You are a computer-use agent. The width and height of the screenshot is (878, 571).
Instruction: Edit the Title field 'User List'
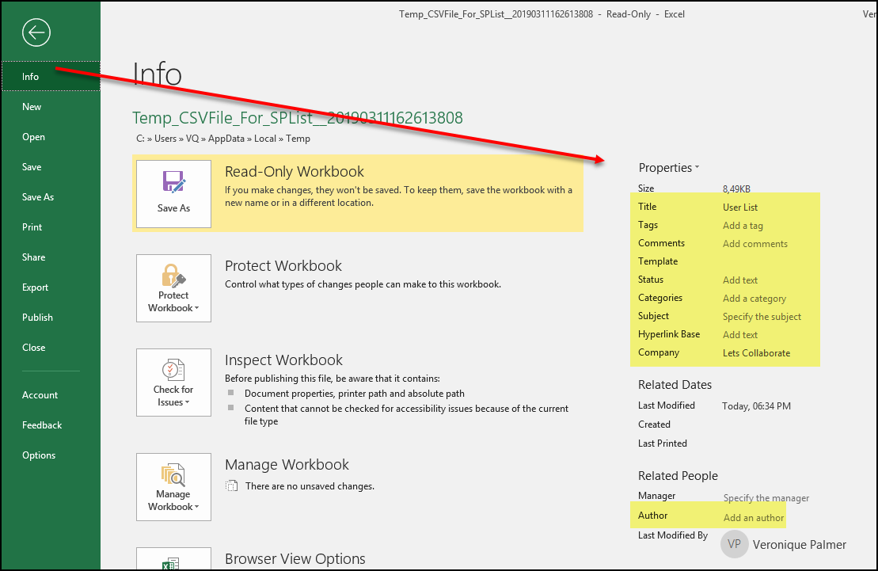[740, 207]
